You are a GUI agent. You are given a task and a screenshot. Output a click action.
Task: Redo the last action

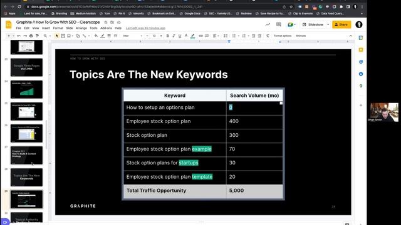(x=25, y=36)
